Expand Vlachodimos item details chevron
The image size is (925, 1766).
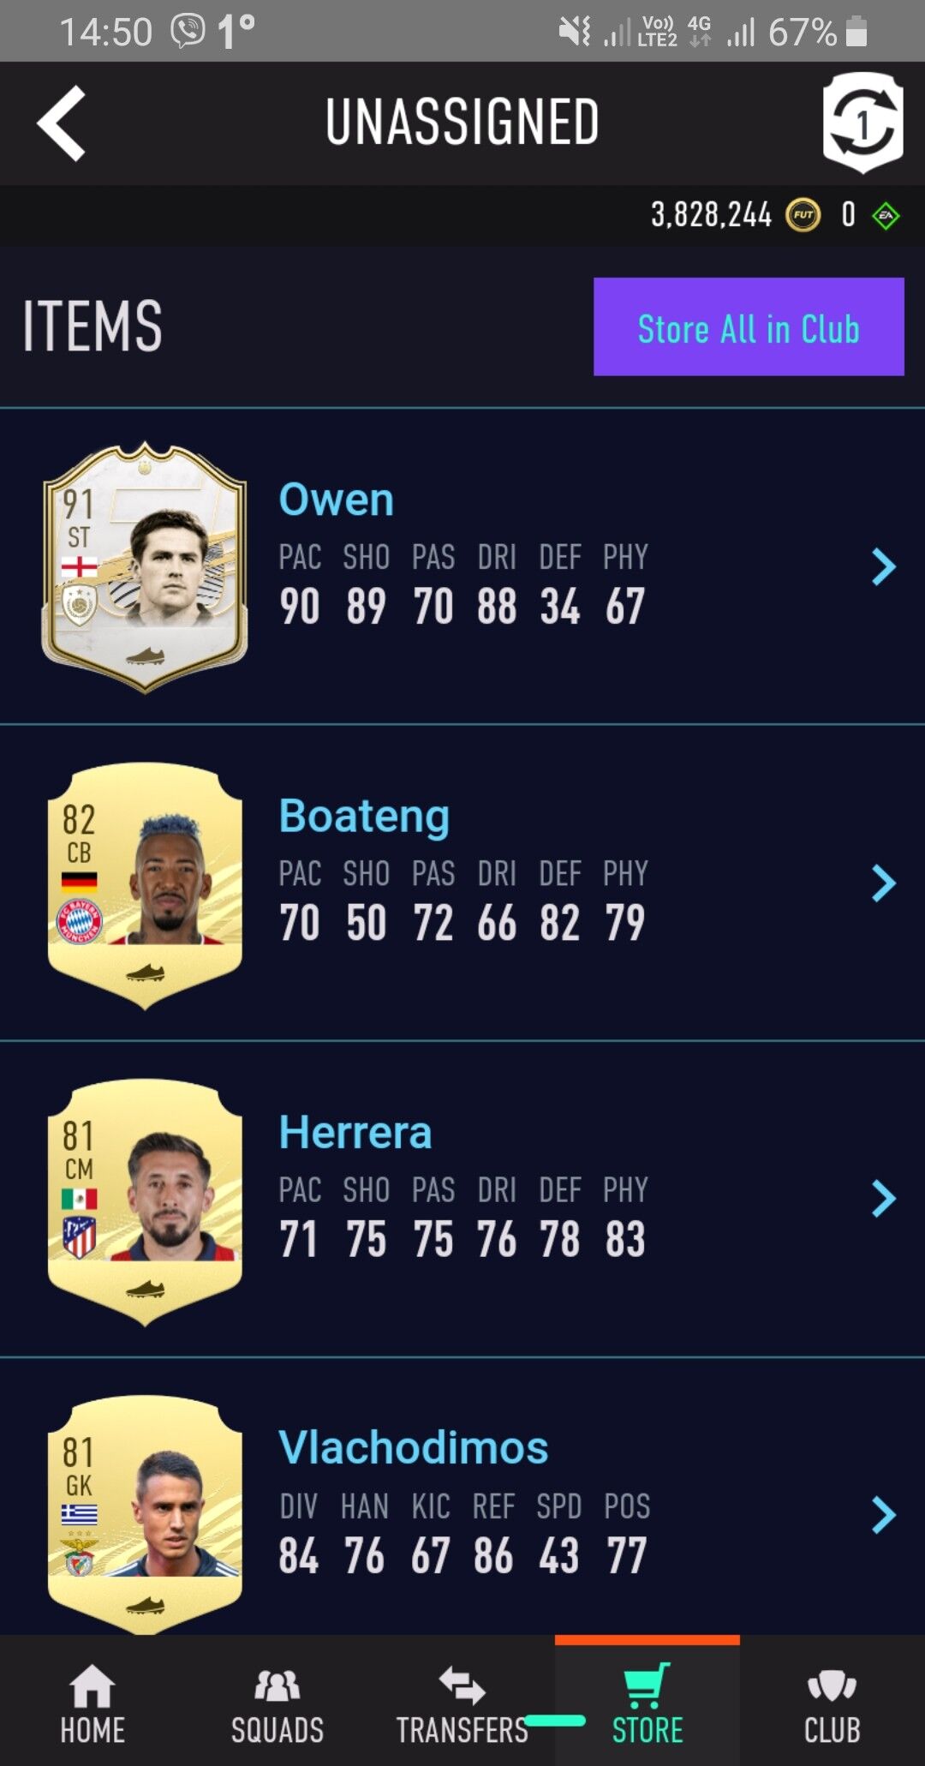(x=883, y=1515)
